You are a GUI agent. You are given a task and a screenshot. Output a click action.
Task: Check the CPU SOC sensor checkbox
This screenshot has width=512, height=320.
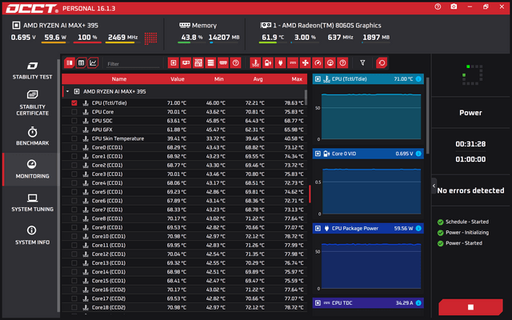[x=74, y=121]
